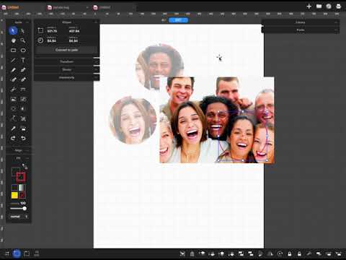The width and height of the screenshot is (346, 260).
Task: Select the dark fill color box
Action: [x=16, y=172]
